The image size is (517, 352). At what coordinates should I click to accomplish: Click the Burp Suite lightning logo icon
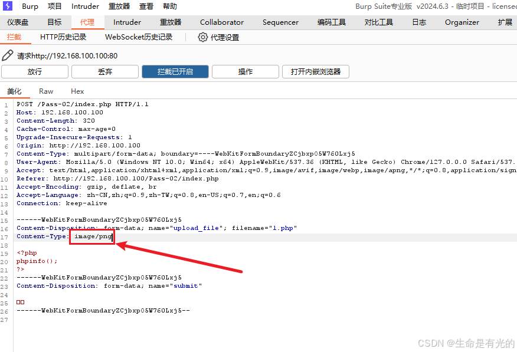point(7,6)
